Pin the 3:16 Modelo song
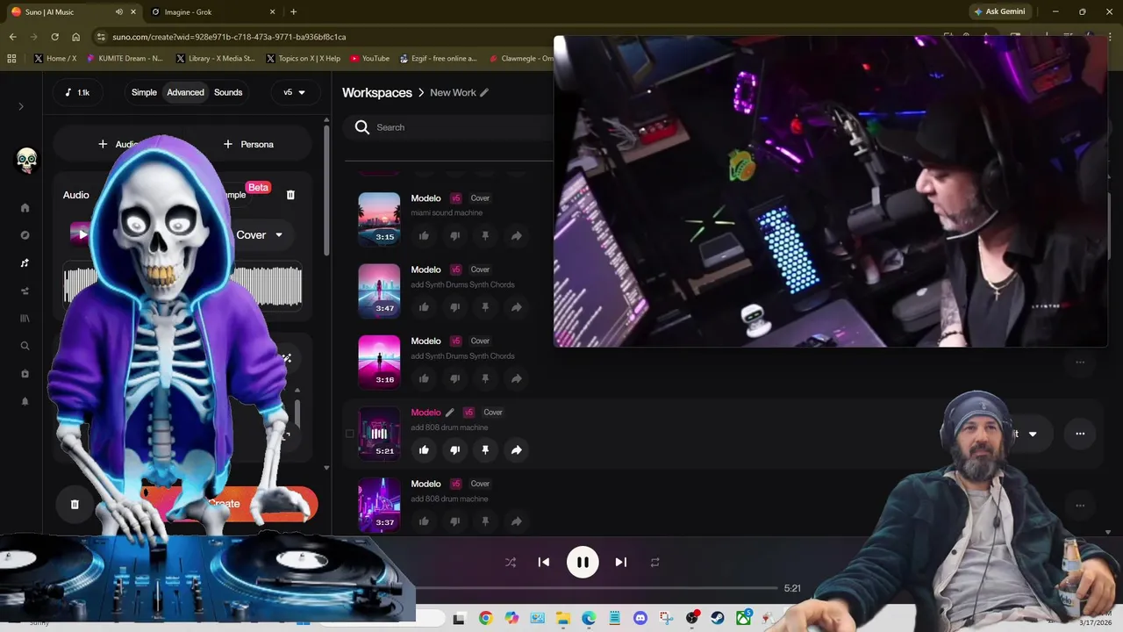1123x632 pixels. [485, 378]
